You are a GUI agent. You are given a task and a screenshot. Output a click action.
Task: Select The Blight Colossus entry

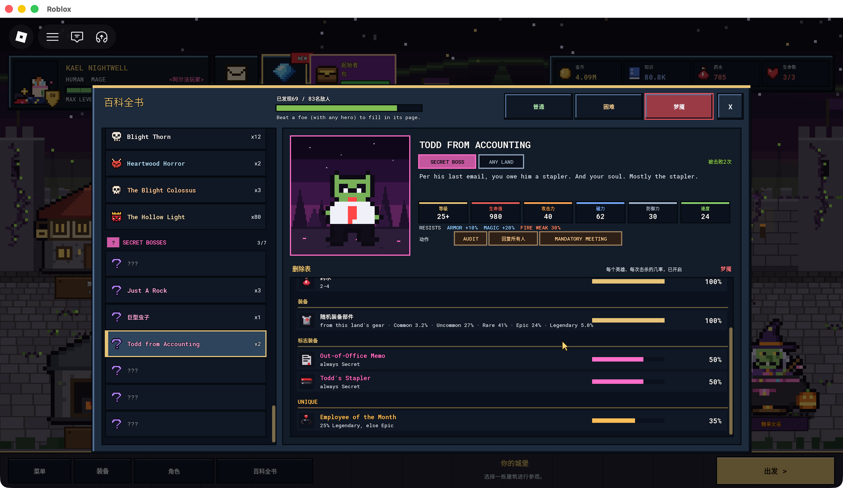(186, 190)
